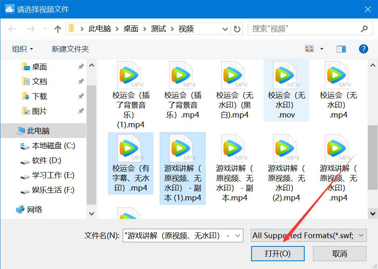Close the 请选择视频文件 dialog
This screenshot has width=378, height=269.
368,9
